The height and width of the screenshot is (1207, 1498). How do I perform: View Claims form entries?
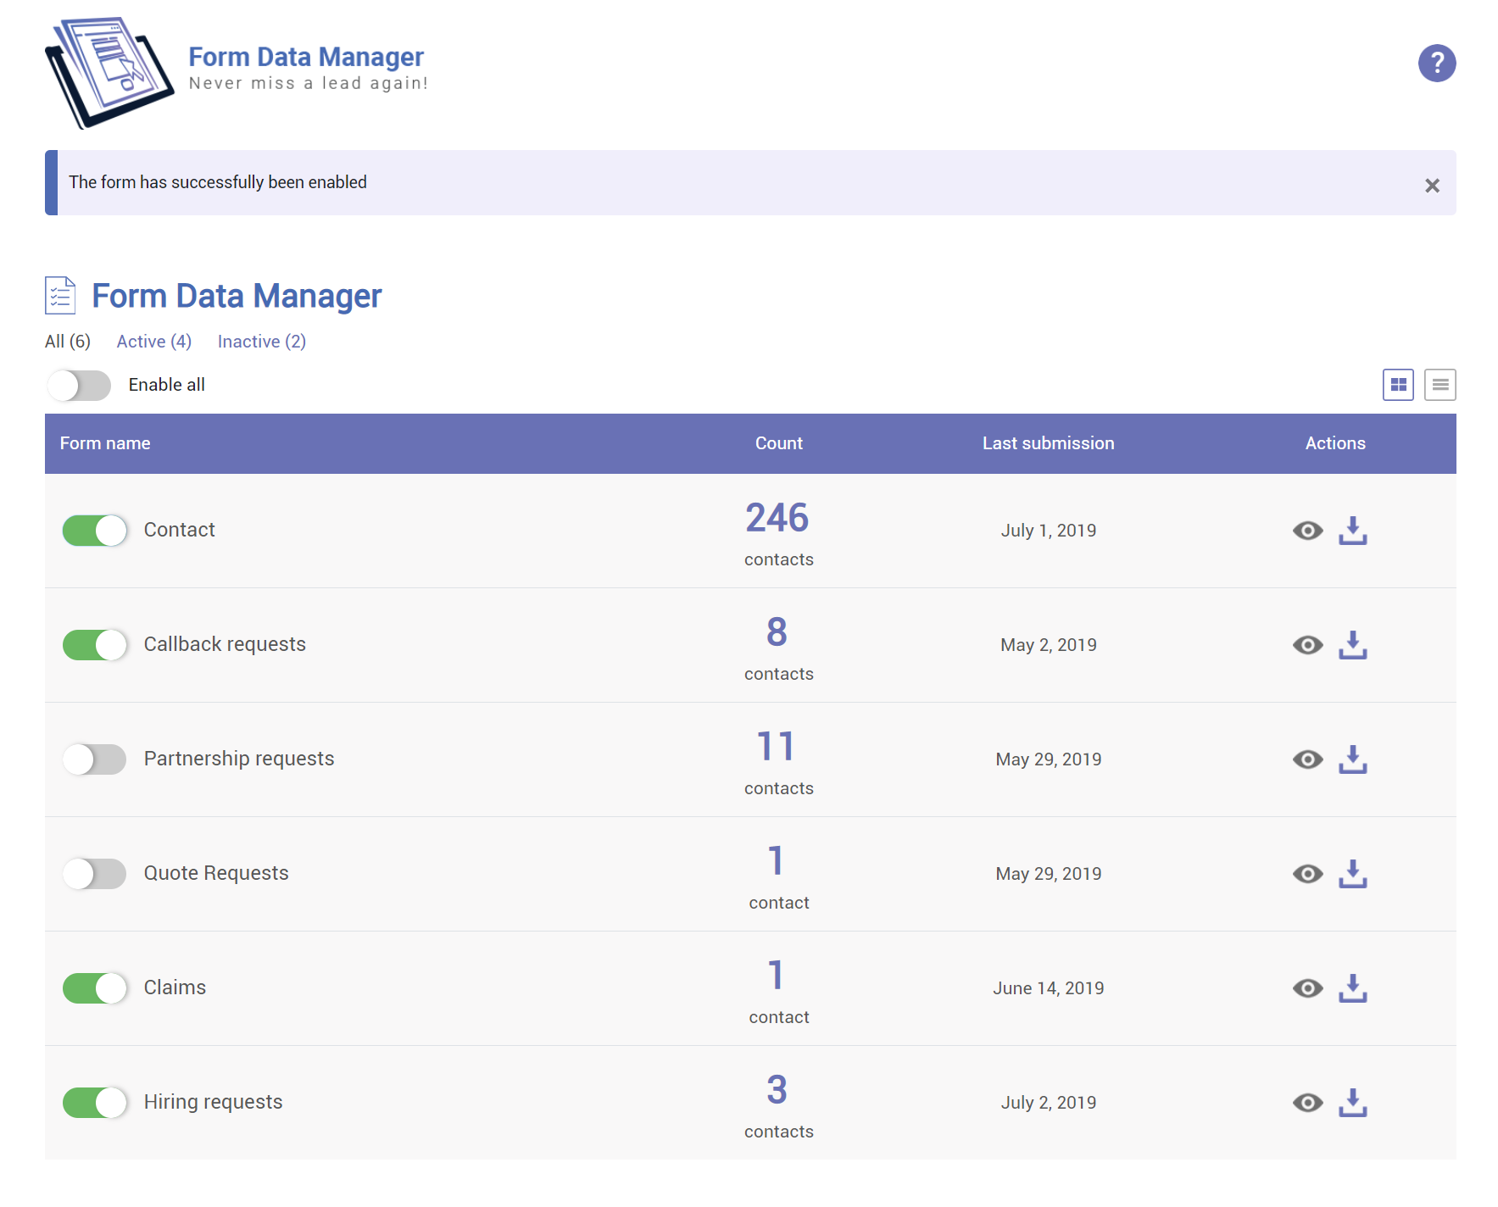point(1307,988)
